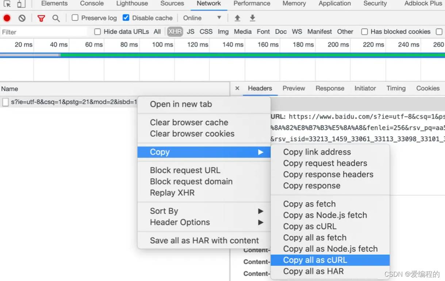Open the Sources tab
445x281 pixels.
pos(172,4)
